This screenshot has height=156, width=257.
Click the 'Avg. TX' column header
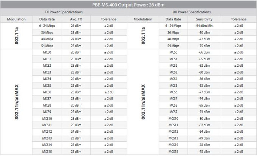76,19
